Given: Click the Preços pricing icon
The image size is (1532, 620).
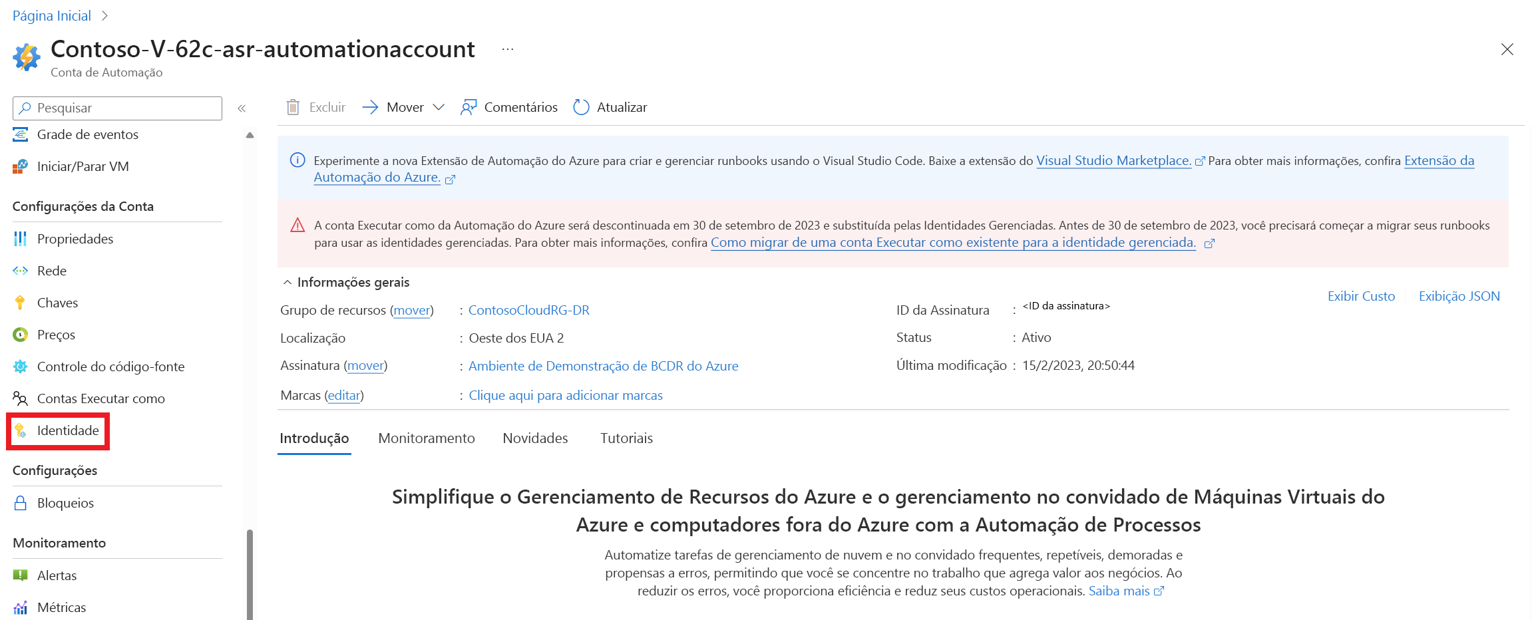Looking at the screenshot, I should 21,335.
